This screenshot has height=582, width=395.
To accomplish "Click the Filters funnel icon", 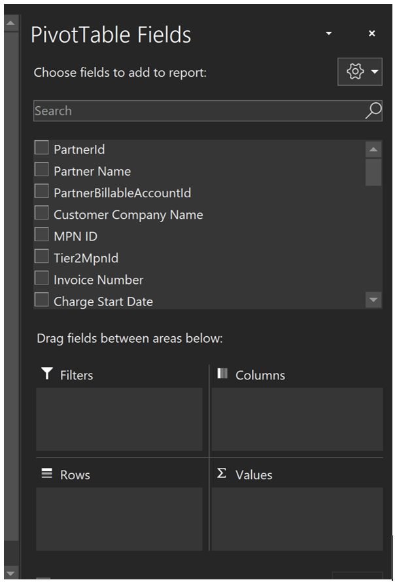I will point(46,374).
